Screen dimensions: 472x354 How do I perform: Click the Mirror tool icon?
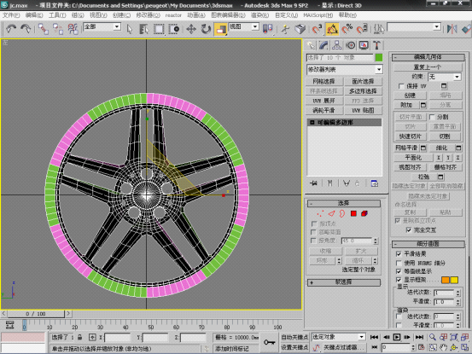452,29
